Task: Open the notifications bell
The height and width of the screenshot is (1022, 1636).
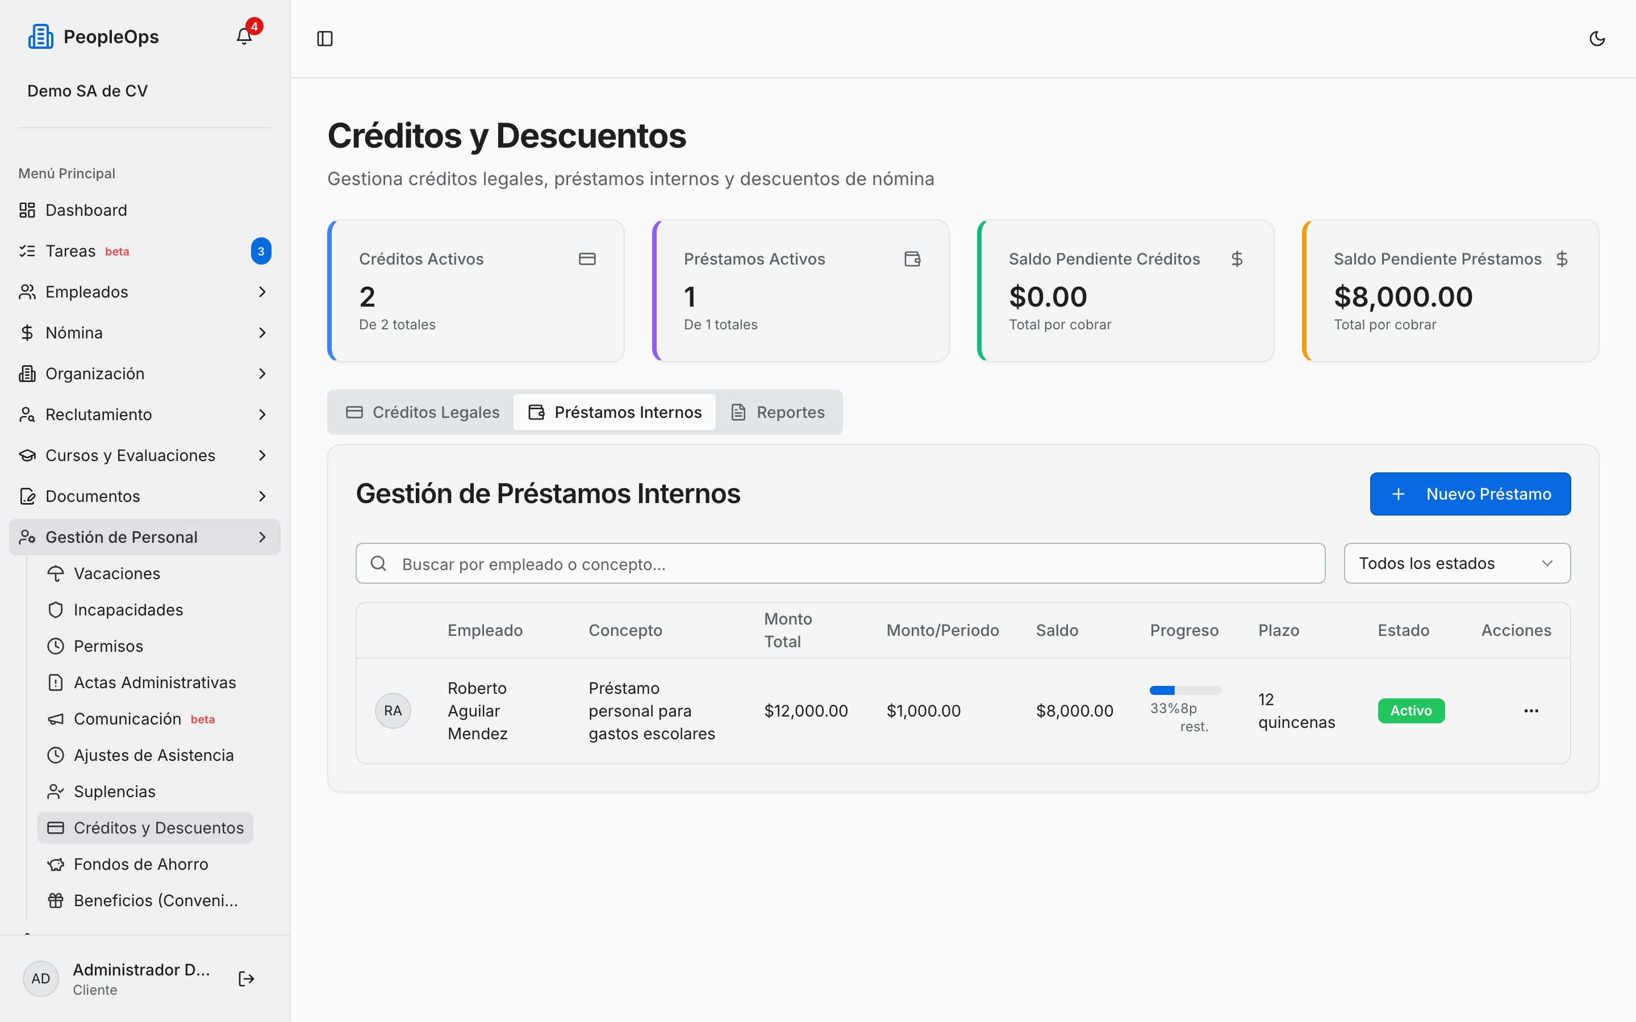Action: point(244,36)
